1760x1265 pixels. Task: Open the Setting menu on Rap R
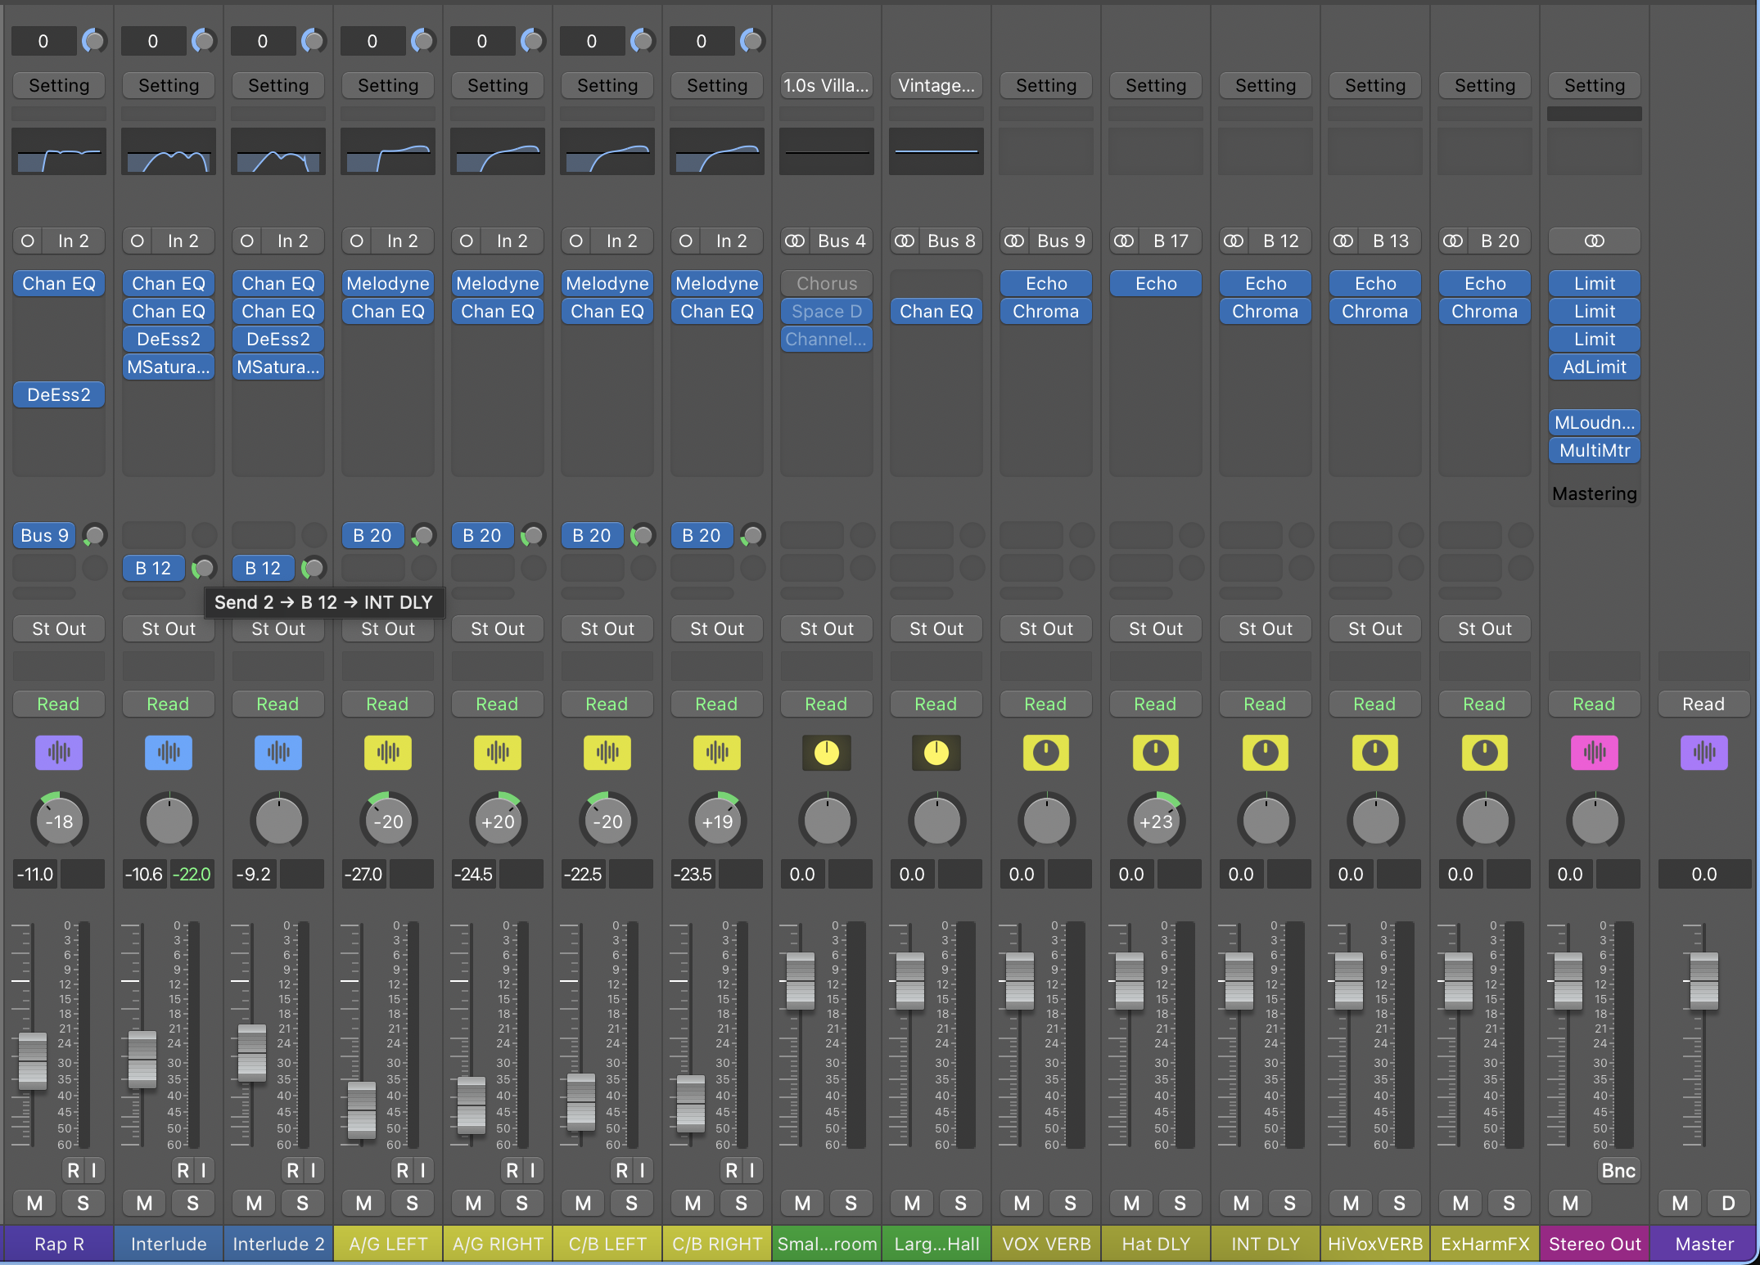coord(59,85)
